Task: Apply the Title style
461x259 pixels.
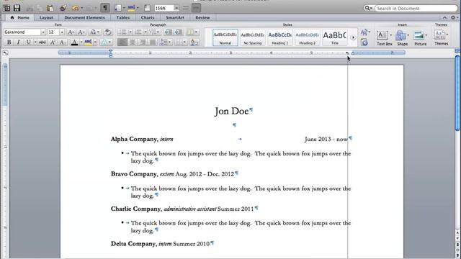Action: coord(334,37)
